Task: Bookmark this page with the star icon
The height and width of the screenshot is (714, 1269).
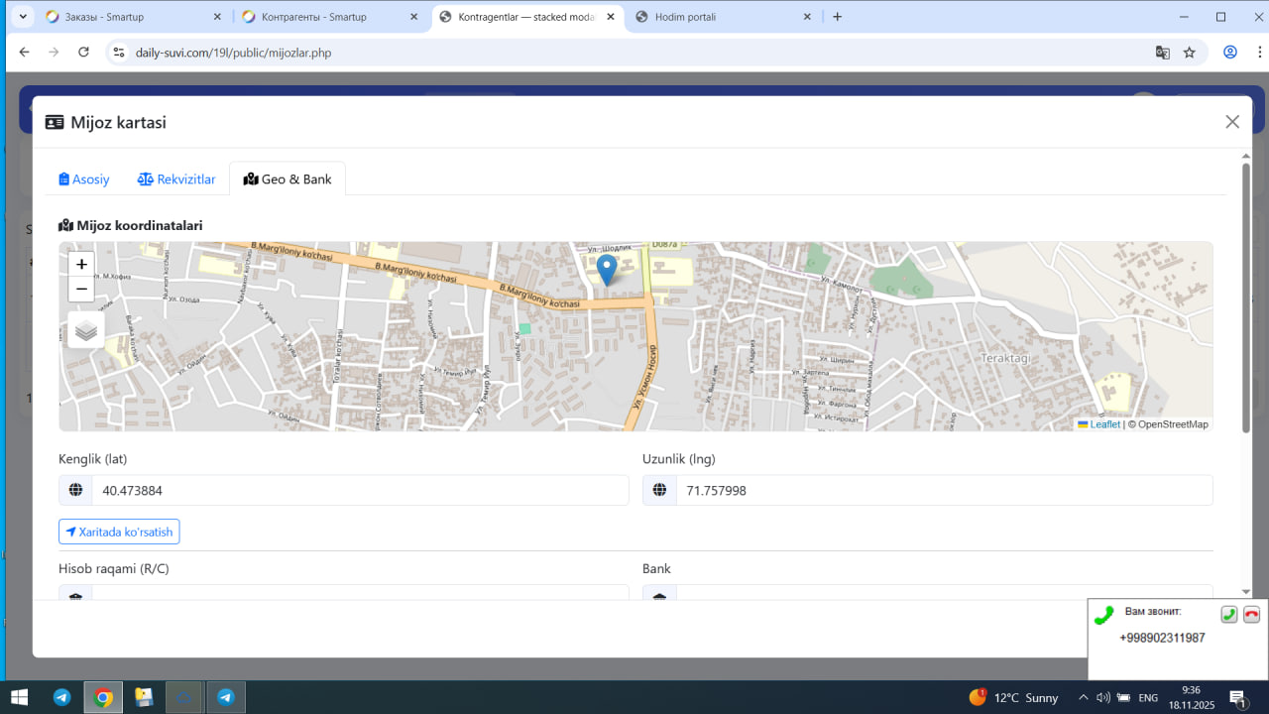Action: click(x=1190, y=53)
